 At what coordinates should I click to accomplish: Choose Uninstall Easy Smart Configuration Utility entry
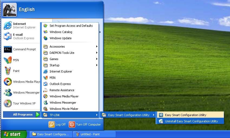point(190,121)
